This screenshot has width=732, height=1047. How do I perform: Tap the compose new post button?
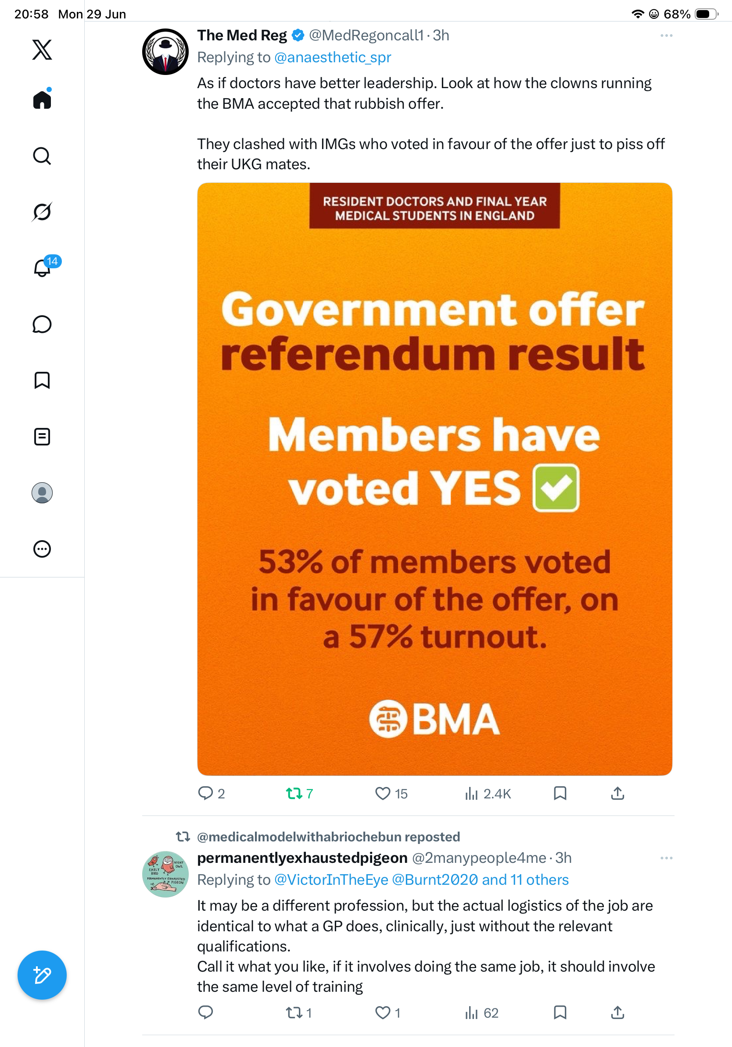[42, 975]
